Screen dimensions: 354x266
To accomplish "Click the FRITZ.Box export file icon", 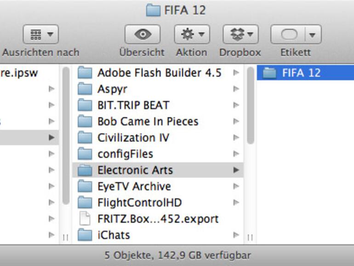I will click(x=85, y=219).
